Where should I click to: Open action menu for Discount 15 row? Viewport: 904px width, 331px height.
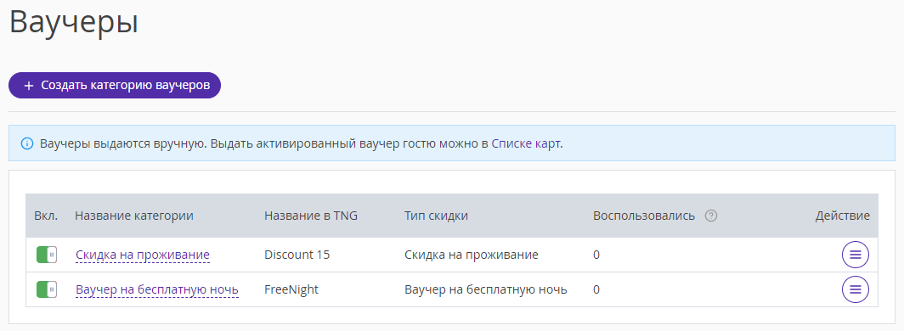click(856, 255)
